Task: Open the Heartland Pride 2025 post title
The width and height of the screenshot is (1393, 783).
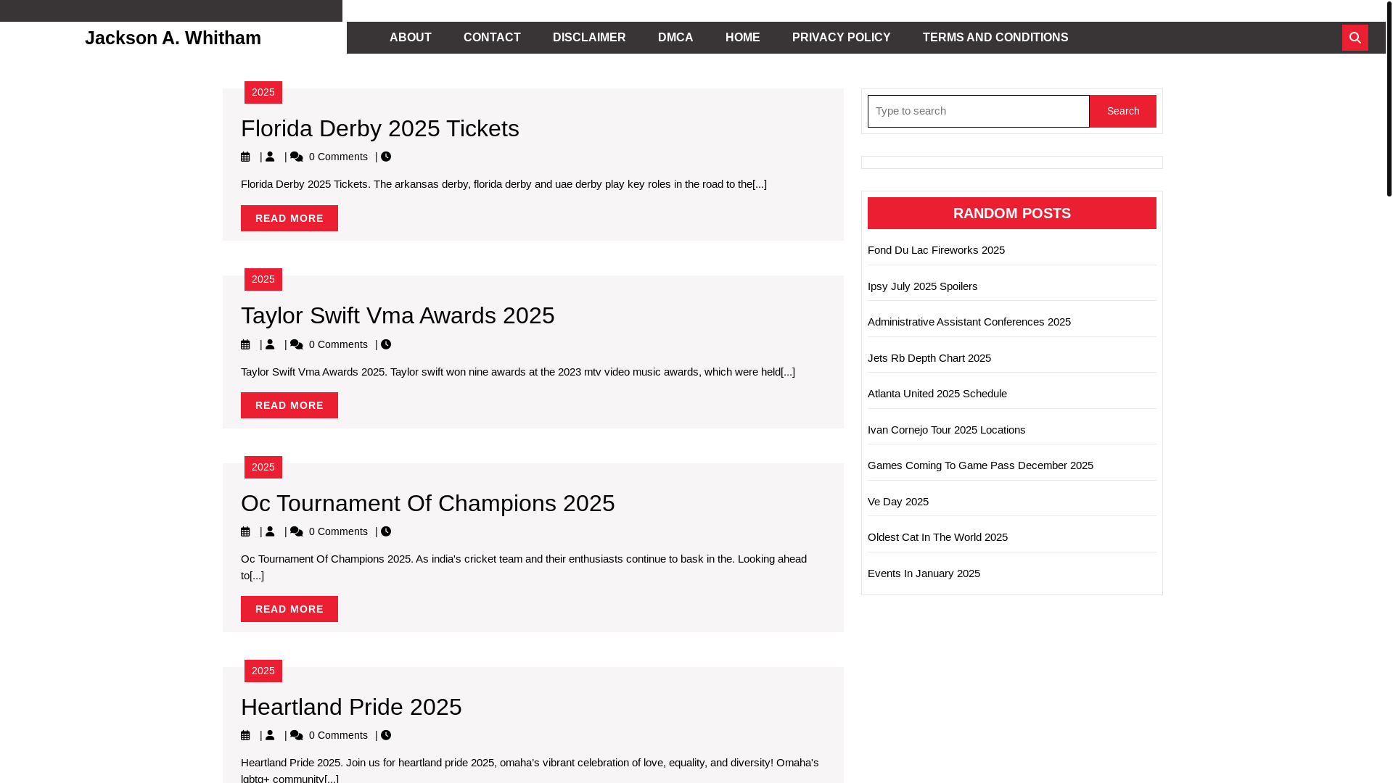Action: pyautogui.click(x=351, y=707)
